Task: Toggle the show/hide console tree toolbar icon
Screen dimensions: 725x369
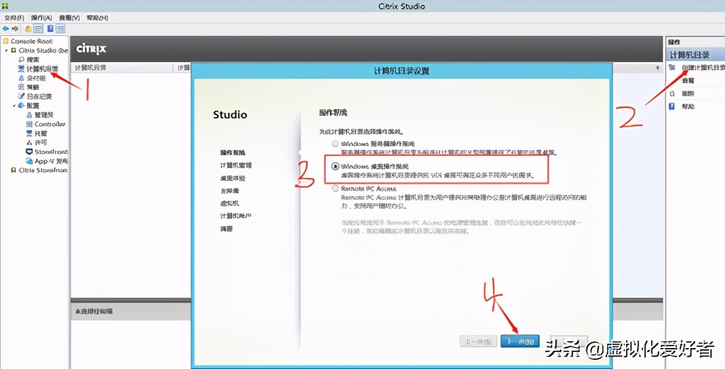Action: coord(39,29)
